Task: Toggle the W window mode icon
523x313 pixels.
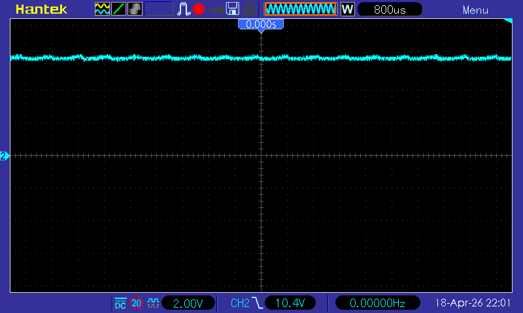Action: (x=347, y=10)
